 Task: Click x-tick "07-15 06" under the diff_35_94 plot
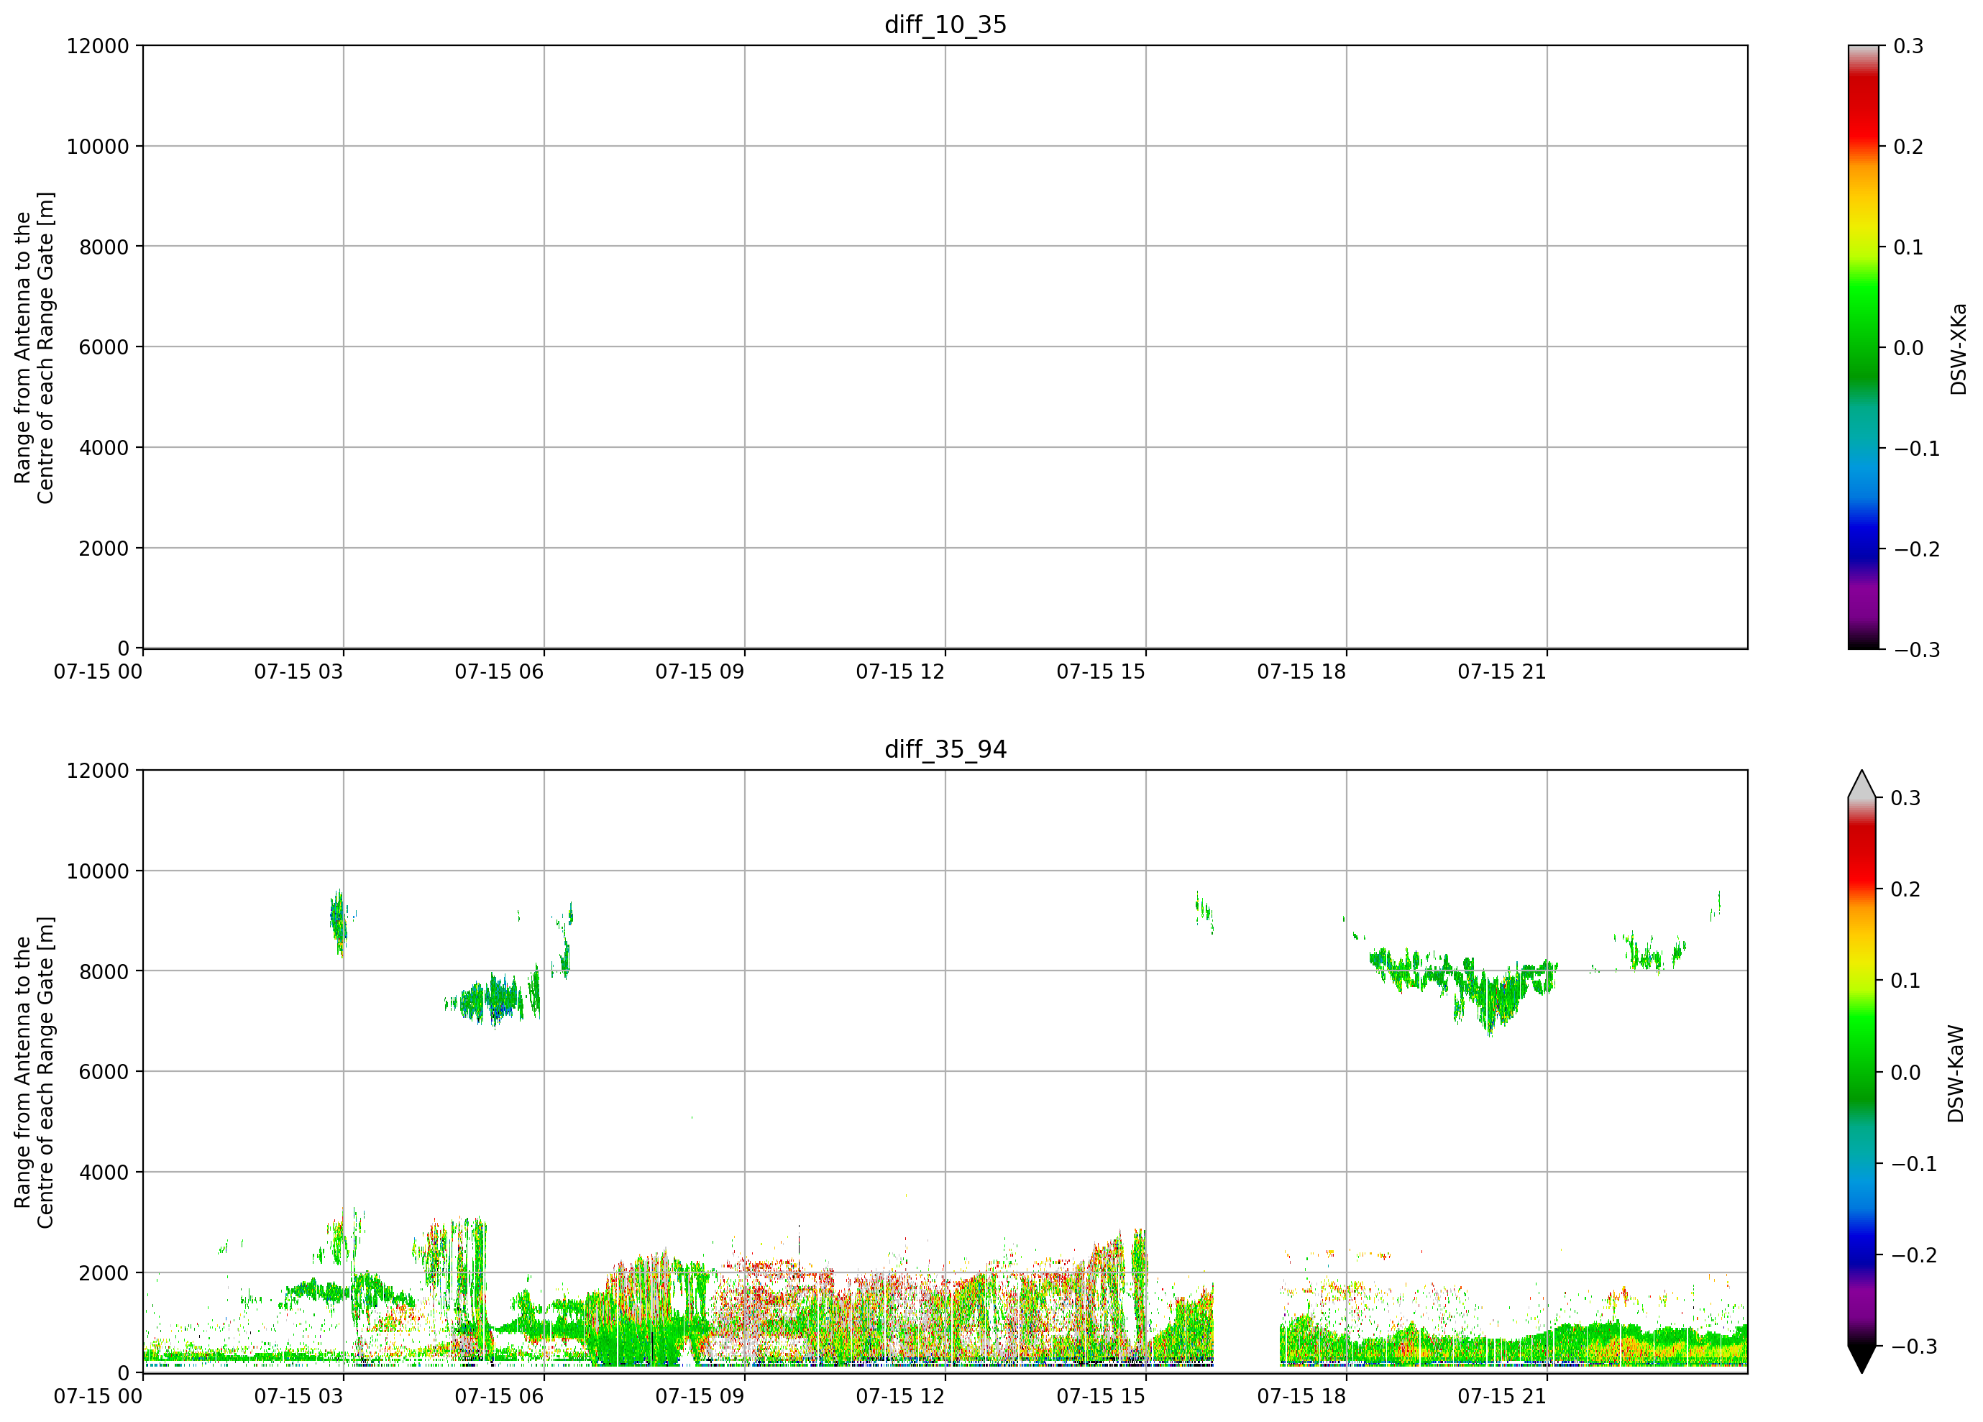point(499,1397)
